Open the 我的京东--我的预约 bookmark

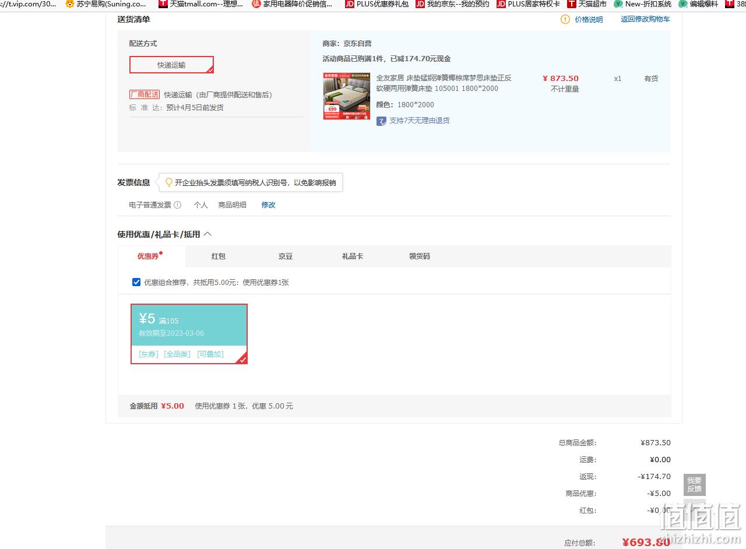(x=452, y=4)
